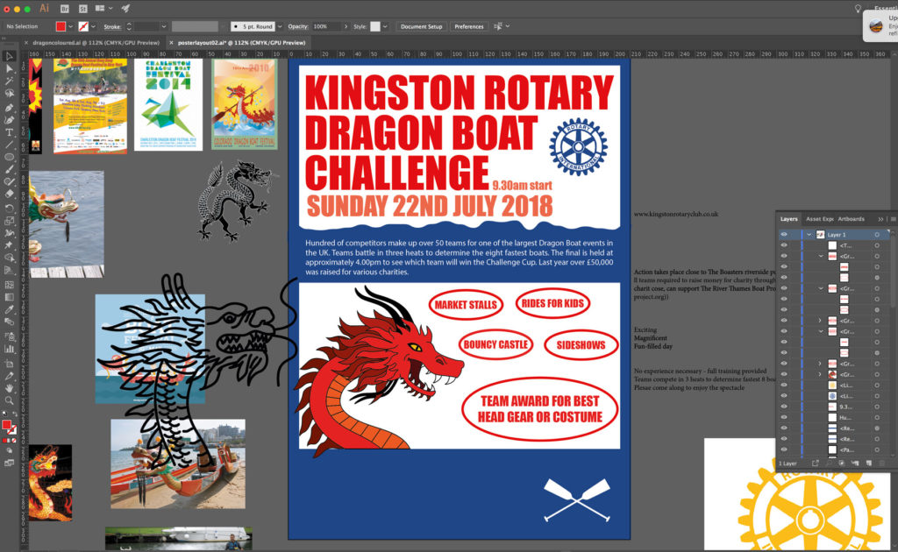Select the Selection tool arrow

click(x=9, y=56)
